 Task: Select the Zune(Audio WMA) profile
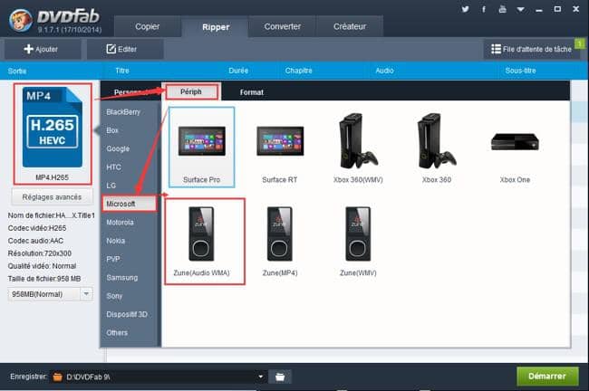(x=202, y=242)
